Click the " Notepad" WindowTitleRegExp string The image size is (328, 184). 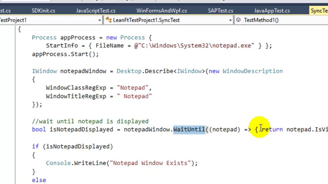point(134,96)
